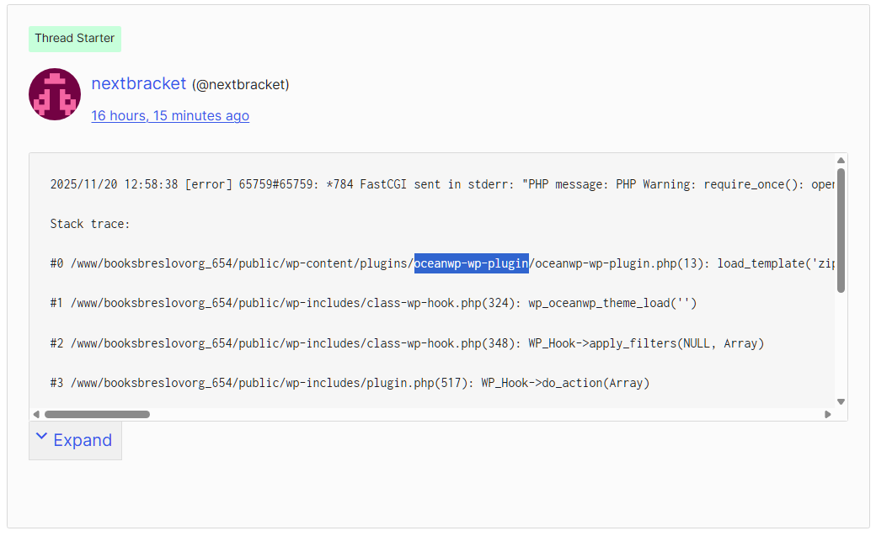
Task: Expand the code block with Expand button
Action: click(x=75, y=441)
